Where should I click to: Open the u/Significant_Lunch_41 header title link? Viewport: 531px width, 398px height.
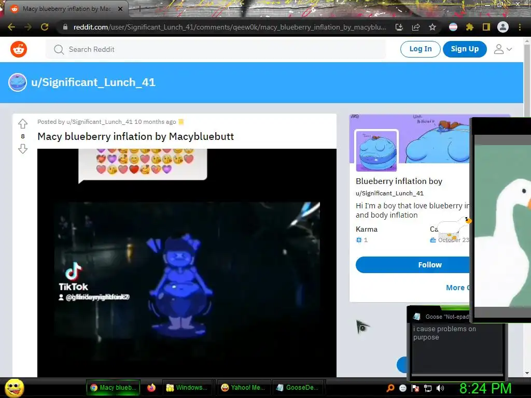(x=93, y=82)
